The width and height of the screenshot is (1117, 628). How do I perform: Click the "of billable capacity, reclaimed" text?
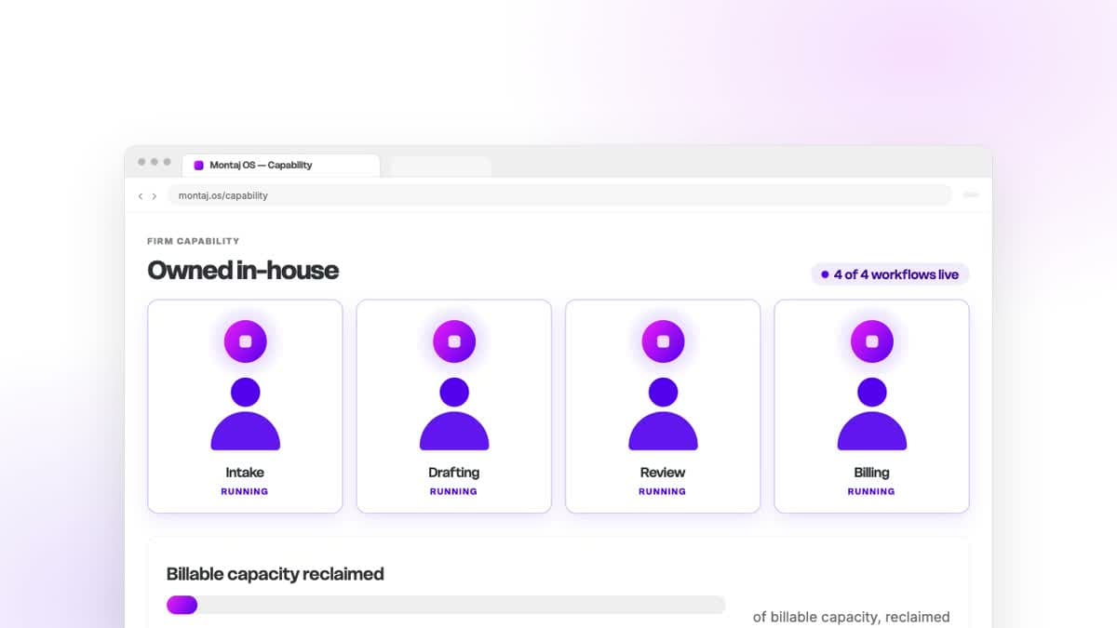(x=852, y=617)
